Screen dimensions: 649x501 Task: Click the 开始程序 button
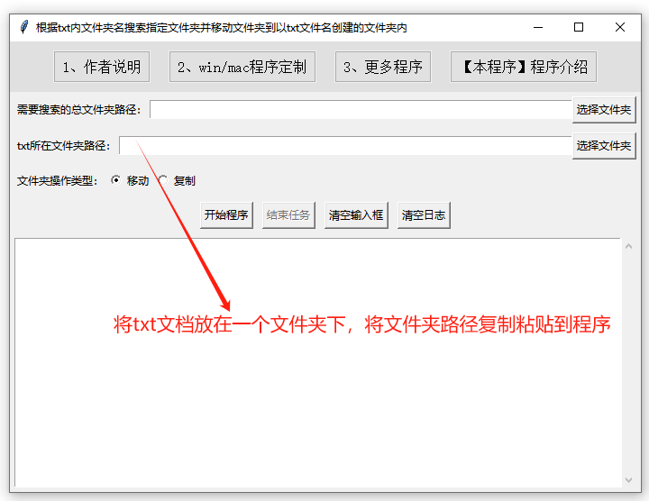pyautogui.click(x=226, y=215)
